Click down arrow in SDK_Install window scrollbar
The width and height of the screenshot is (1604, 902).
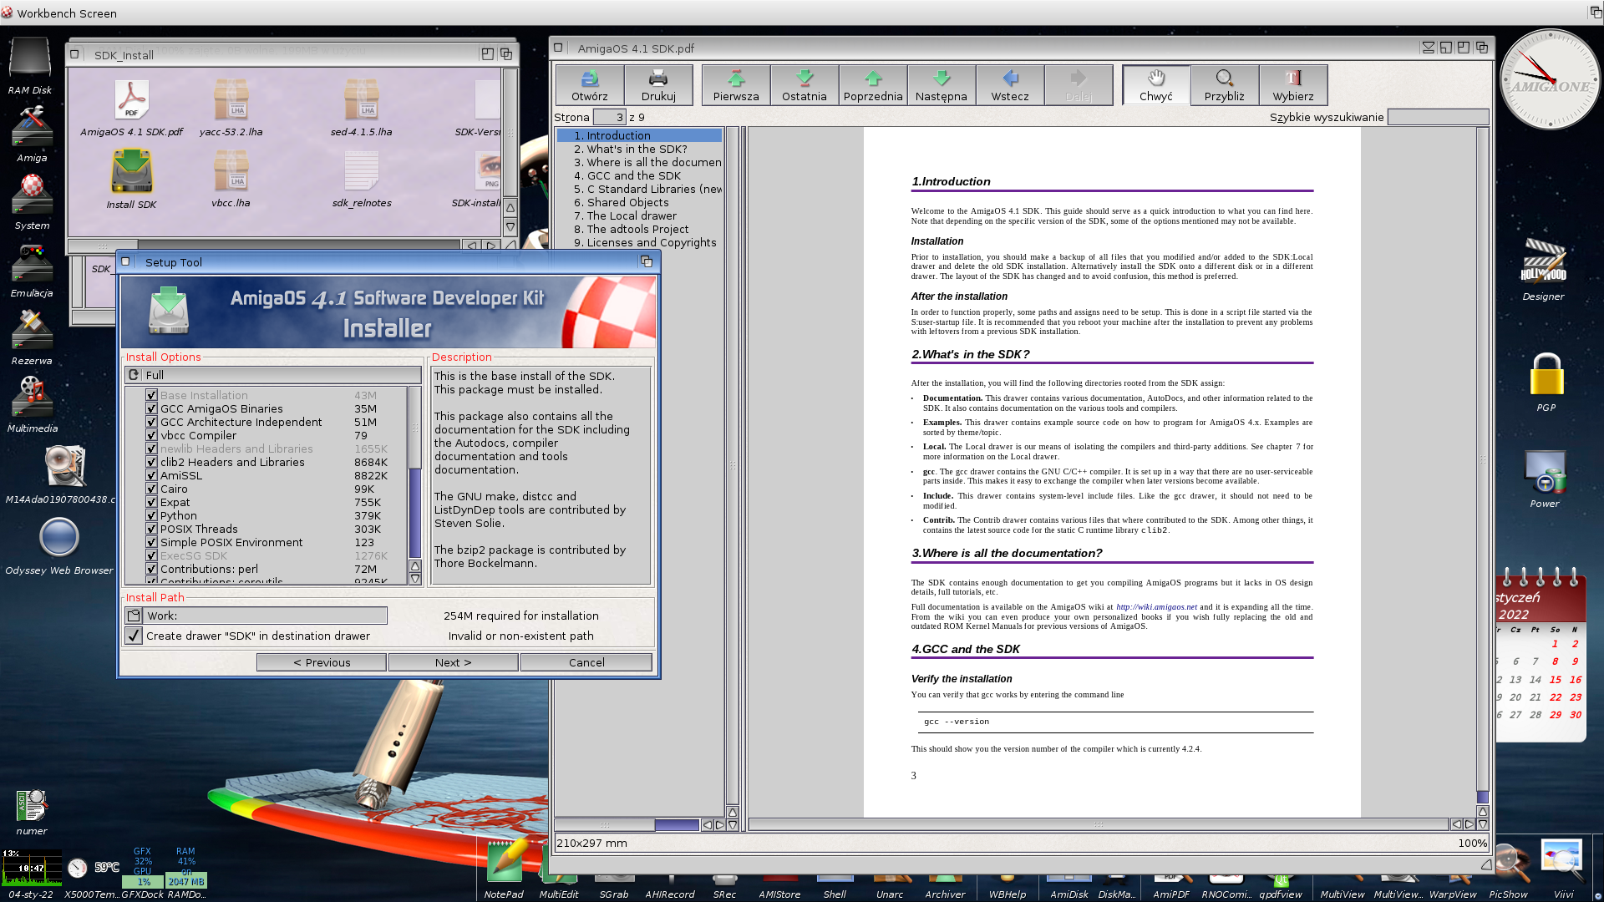click(510, 226)
